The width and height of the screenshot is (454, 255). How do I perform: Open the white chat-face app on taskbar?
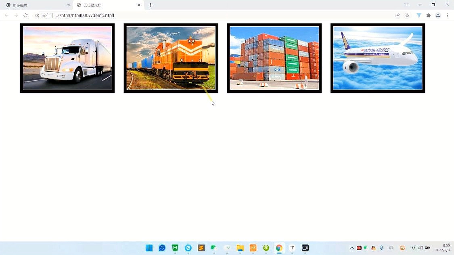pos(227,248)
